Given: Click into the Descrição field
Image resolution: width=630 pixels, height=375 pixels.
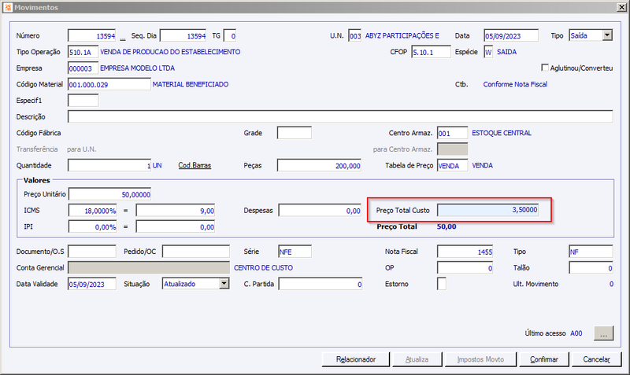Looking at the screenshot, I should coord(340,116).
